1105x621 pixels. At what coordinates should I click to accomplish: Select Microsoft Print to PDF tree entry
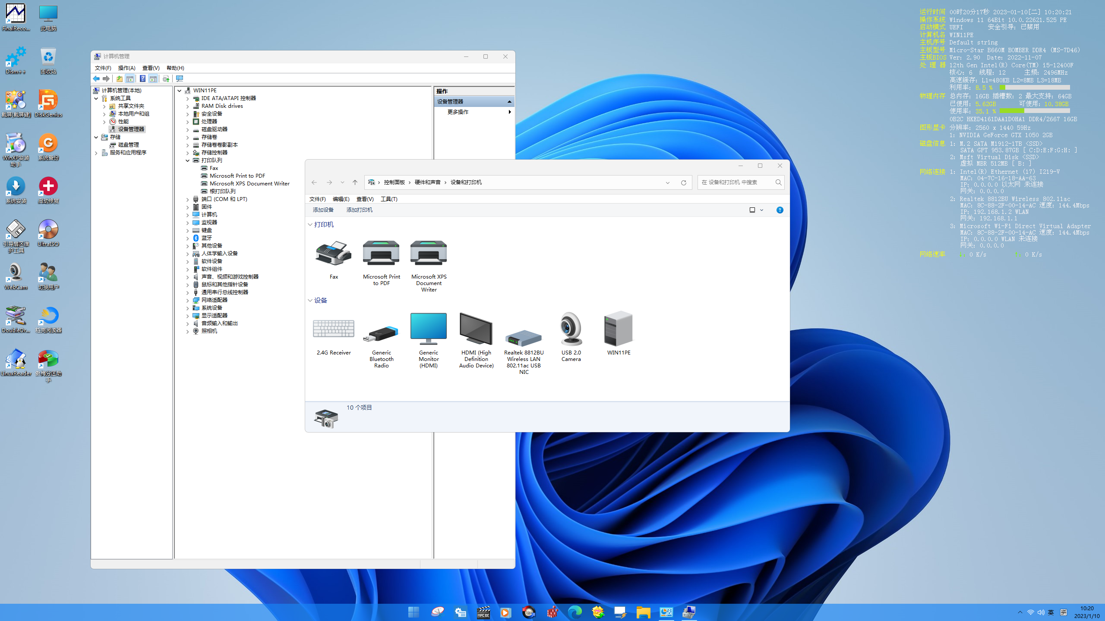click(237, 176)
